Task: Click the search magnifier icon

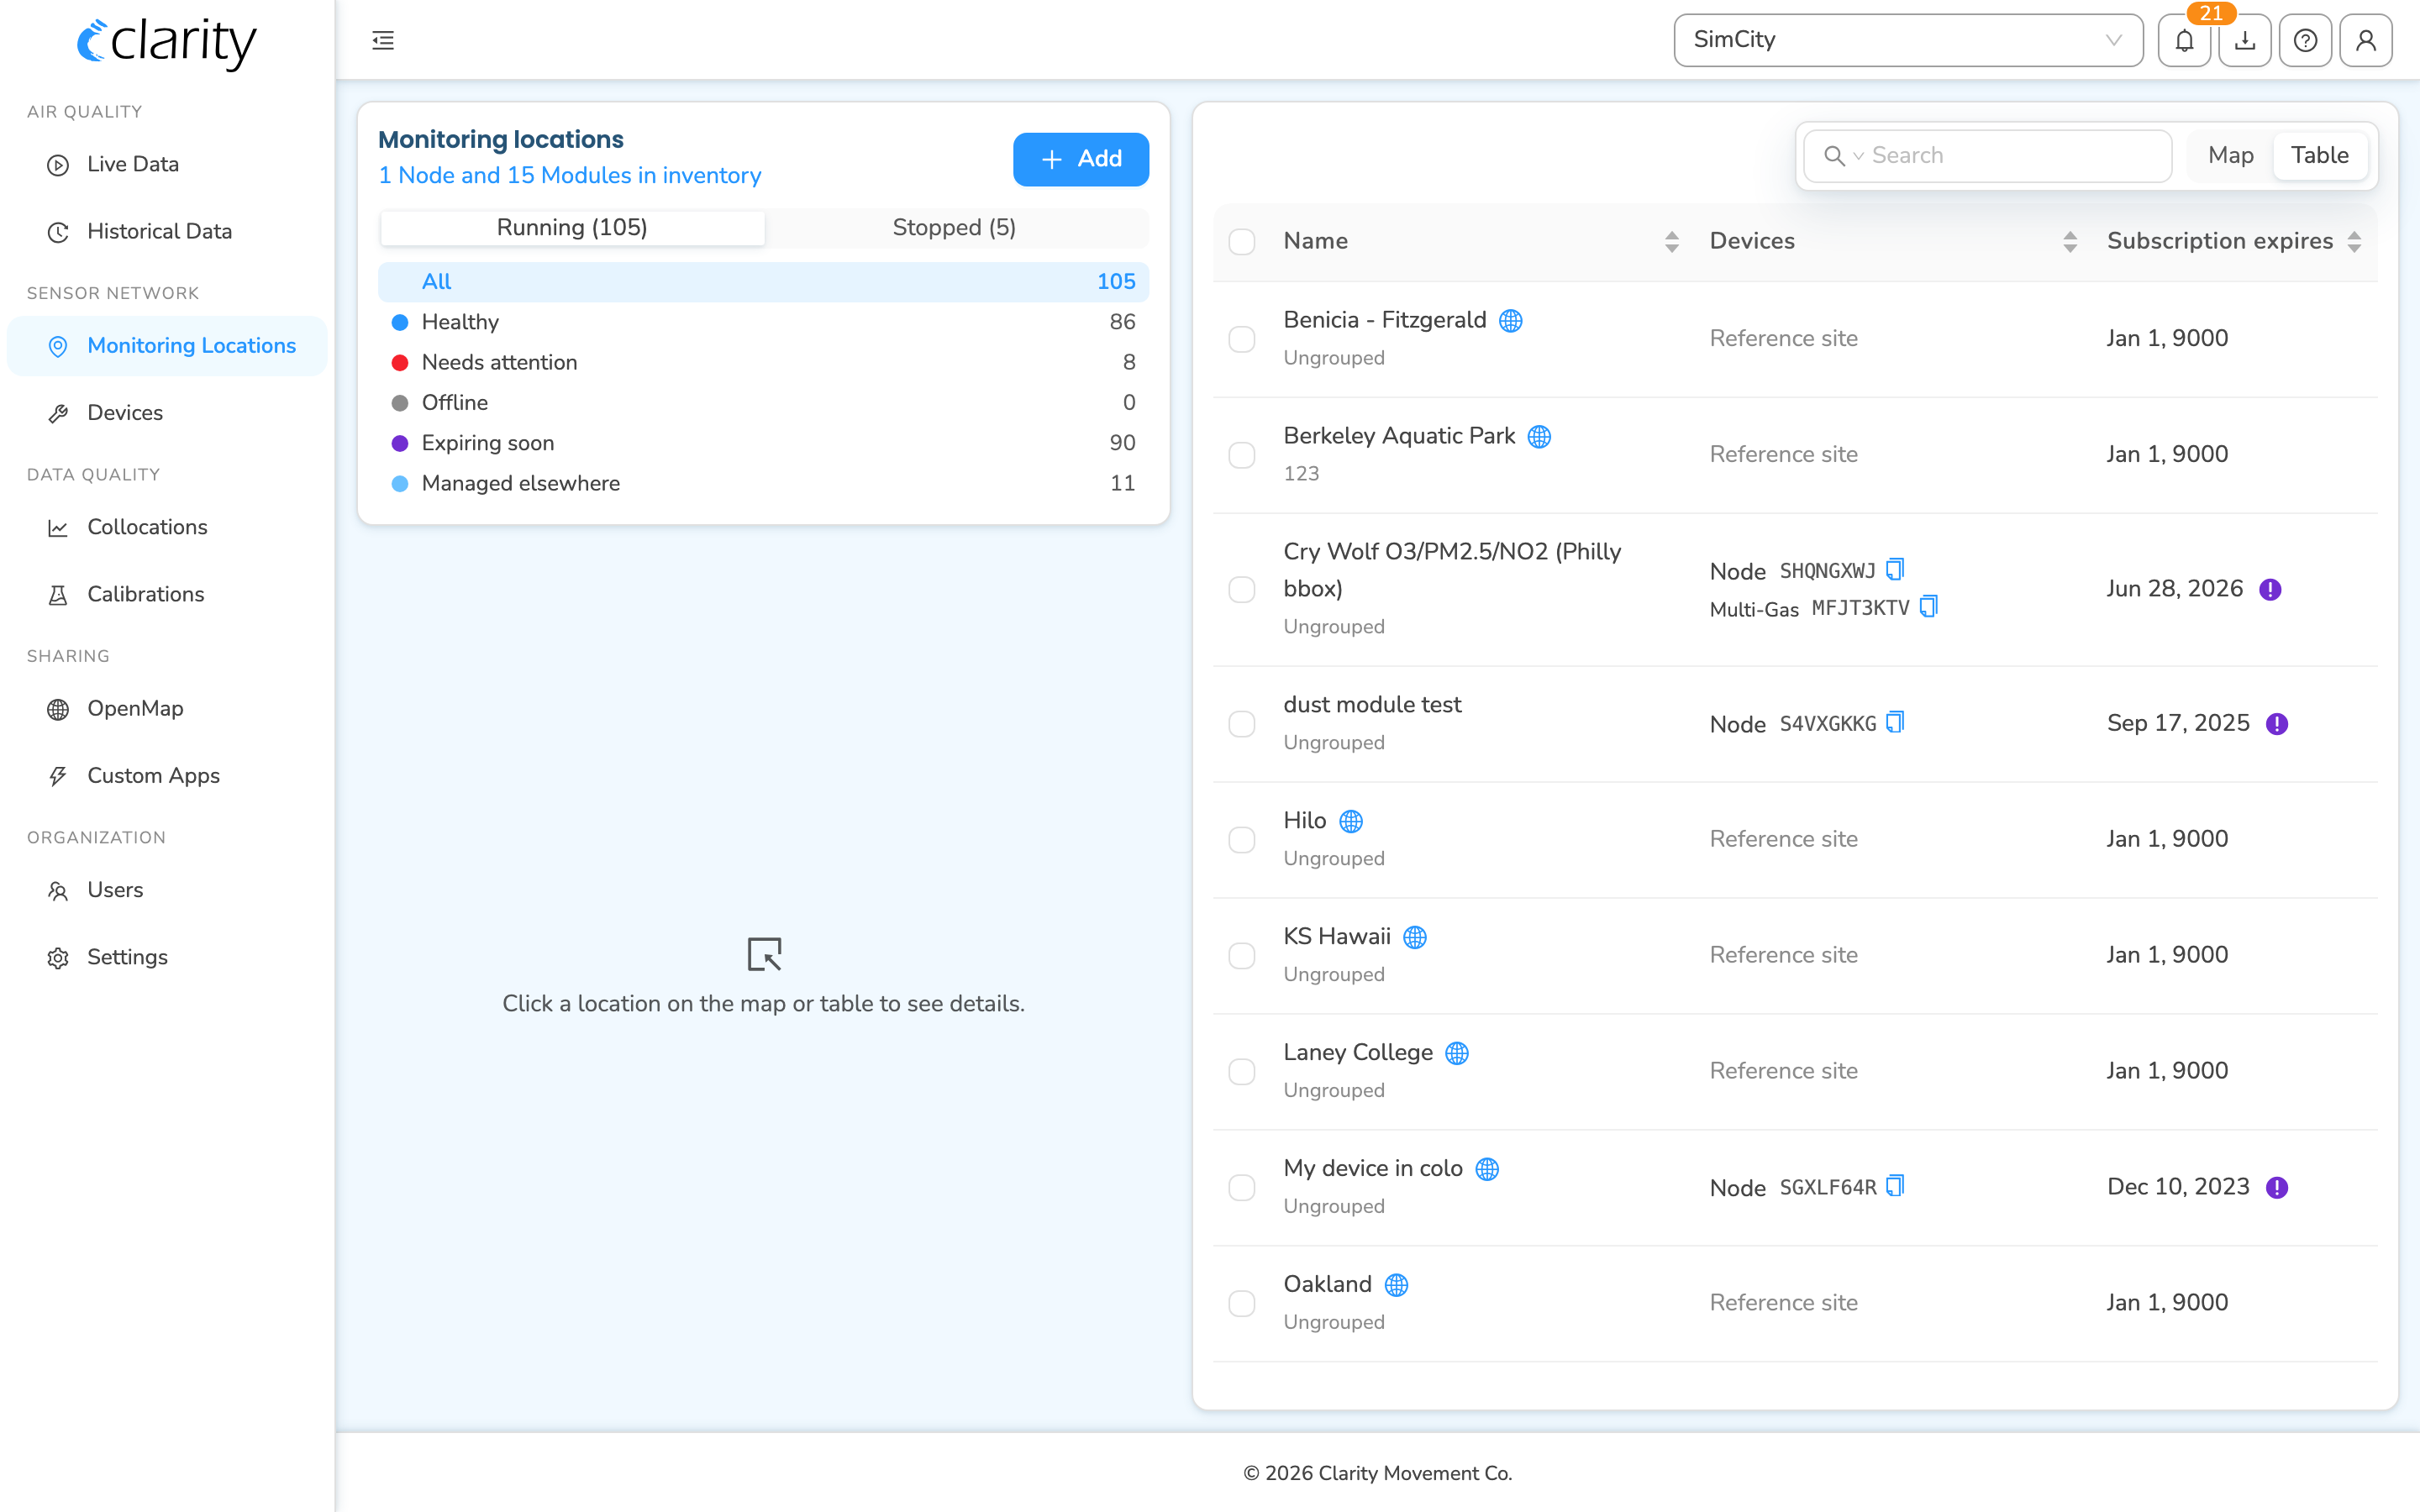Action: [x=1834, y=156]
